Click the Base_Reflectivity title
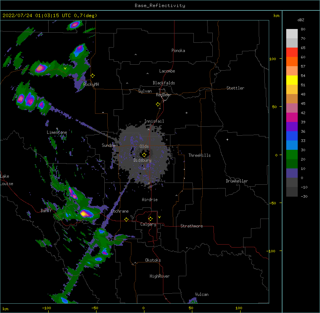 pyautogui.click(x=160, y=6)
